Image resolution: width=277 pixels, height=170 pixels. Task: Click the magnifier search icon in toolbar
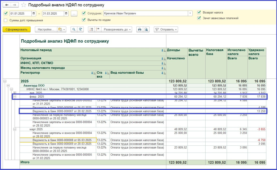click(x=74, y=29)
